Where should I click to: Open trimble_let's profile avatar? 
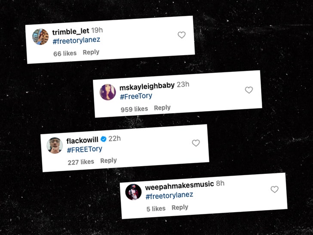pyautogui.click(x=40, y=37)
